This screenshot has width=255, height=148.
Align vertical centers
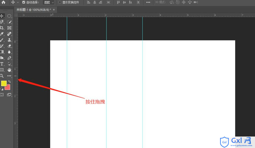[x=124, y=2]
